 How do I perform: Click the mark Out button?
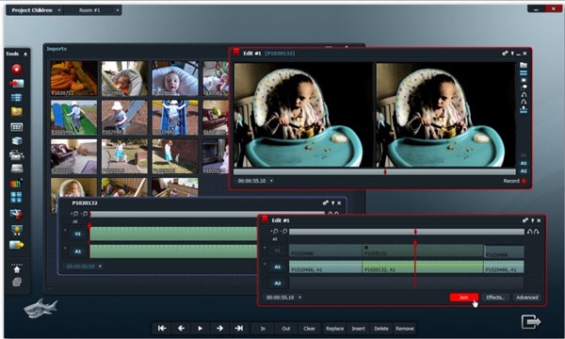(286, 329)
